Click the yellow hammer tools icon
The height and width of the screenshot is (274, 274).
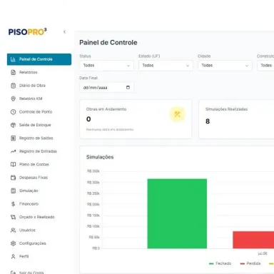(x=177, y=114)
